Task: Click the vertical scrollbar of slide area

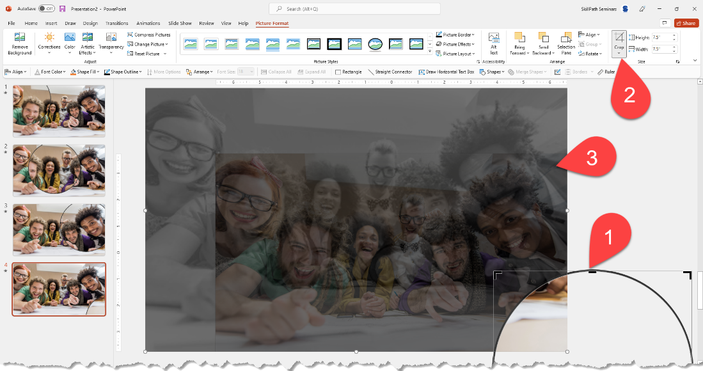Action: click(x=700, y=290)
